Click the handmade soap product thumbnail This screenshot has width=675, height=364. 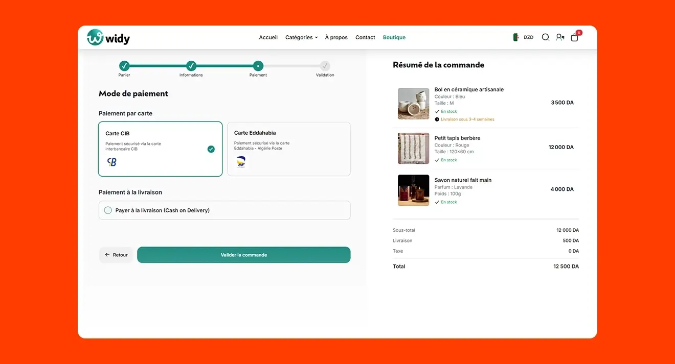(x=414, y=190)
